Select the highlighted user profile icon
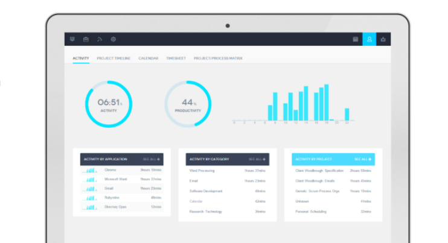Image resolution: width=448 pixels, height=243 pixels. 369,39
